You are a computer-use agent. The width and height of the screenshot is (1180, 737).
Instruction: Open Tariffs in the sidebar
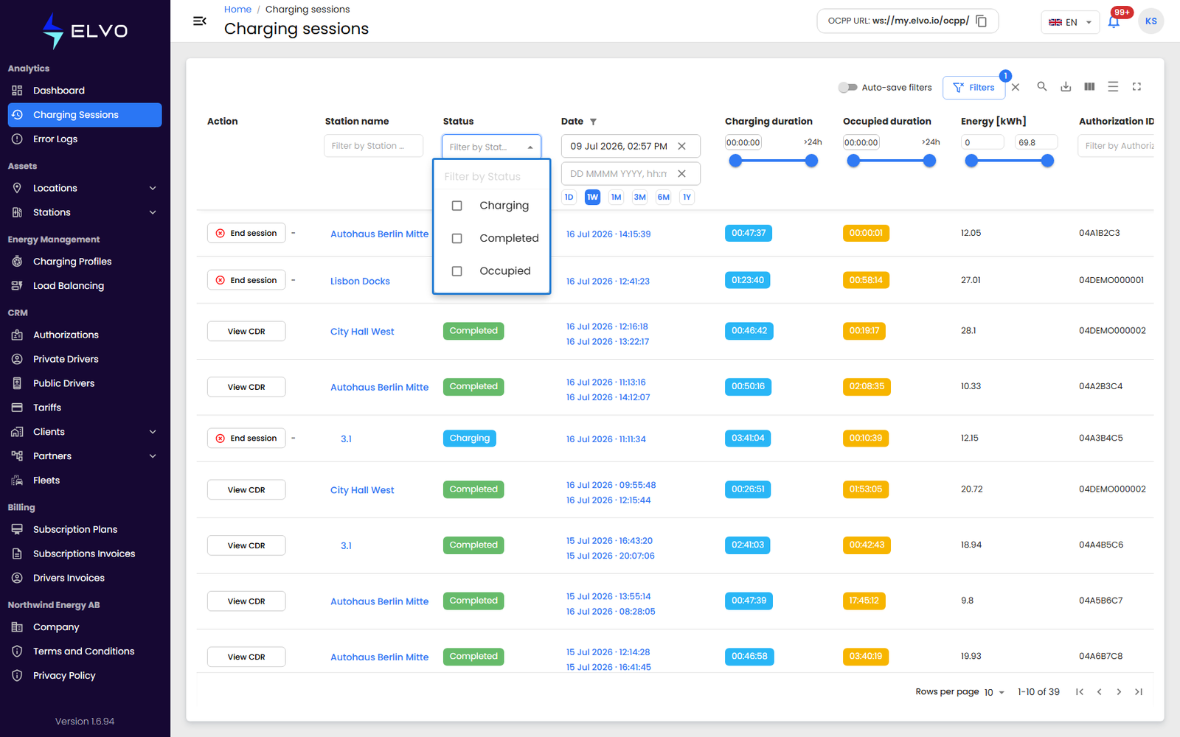(85, 408)
